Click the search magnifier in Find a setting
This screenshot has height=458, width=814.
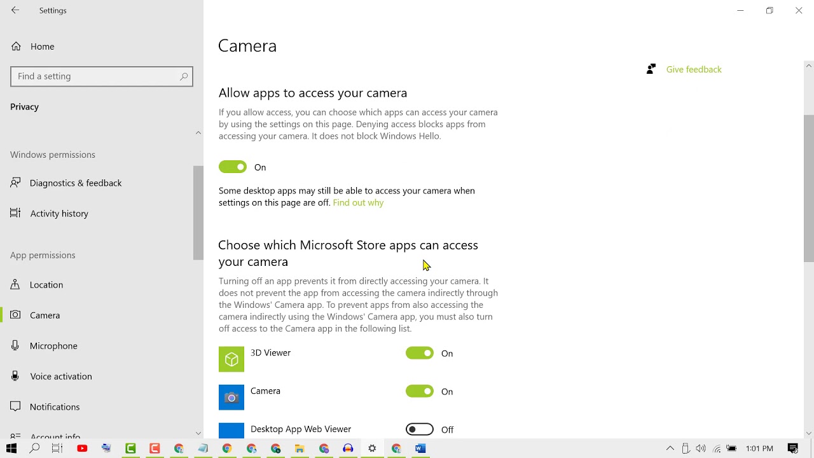coord(184,76)
